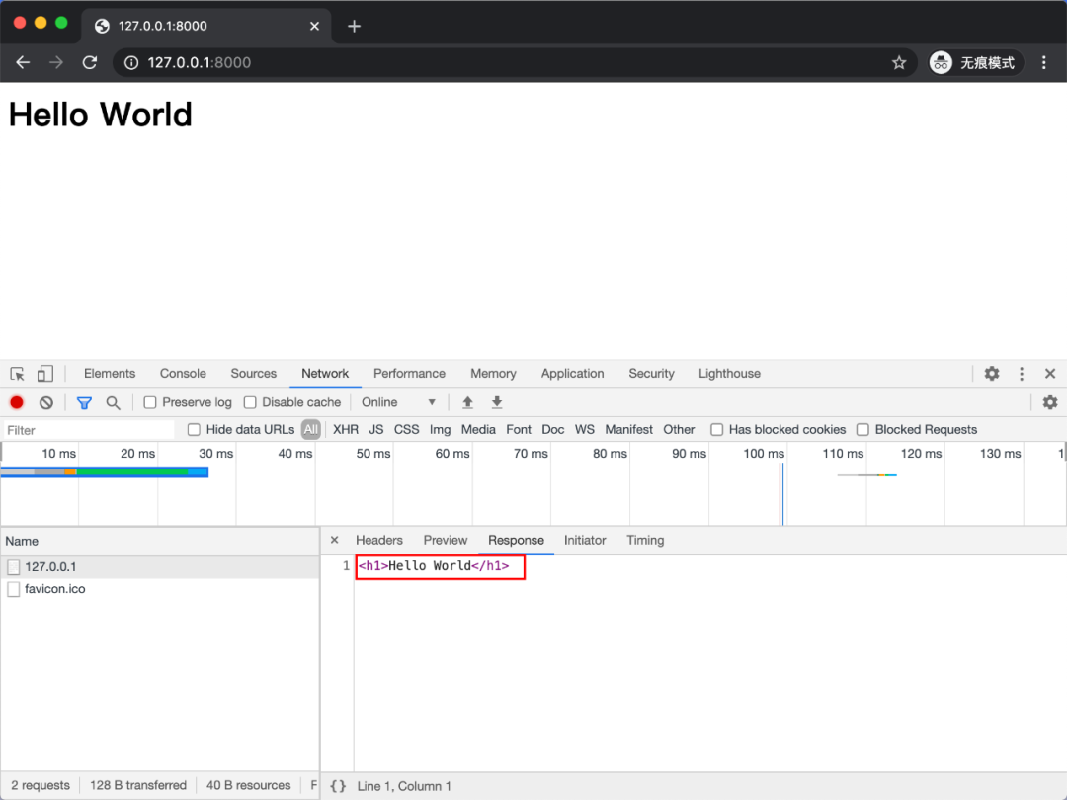The image size is (1067, 800).
Task: Open the Preview tab of request
Action: (x=445, y=541)
